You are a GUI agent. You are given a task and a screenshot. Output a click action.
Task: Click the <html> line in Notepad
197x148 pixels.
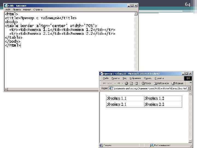11,14
